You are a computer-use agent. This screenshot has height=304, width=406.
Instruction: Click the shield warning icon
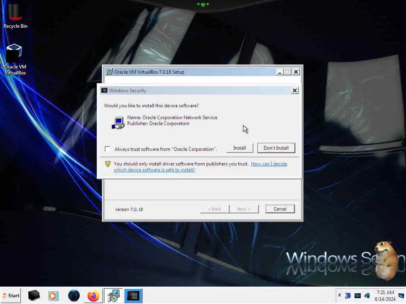pyautogui.click(x=108, y=164)
